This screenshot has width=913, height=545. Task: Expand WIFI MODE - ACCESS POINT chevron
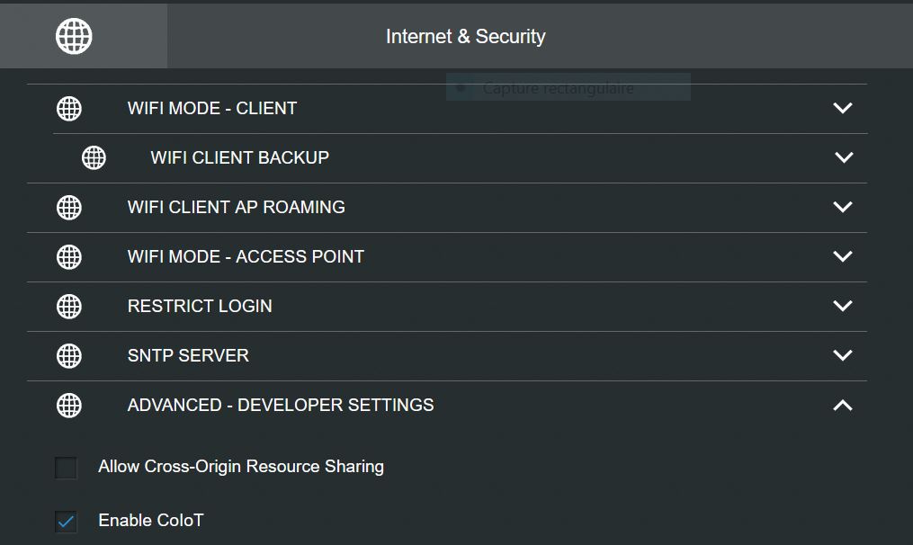point(843,256)
